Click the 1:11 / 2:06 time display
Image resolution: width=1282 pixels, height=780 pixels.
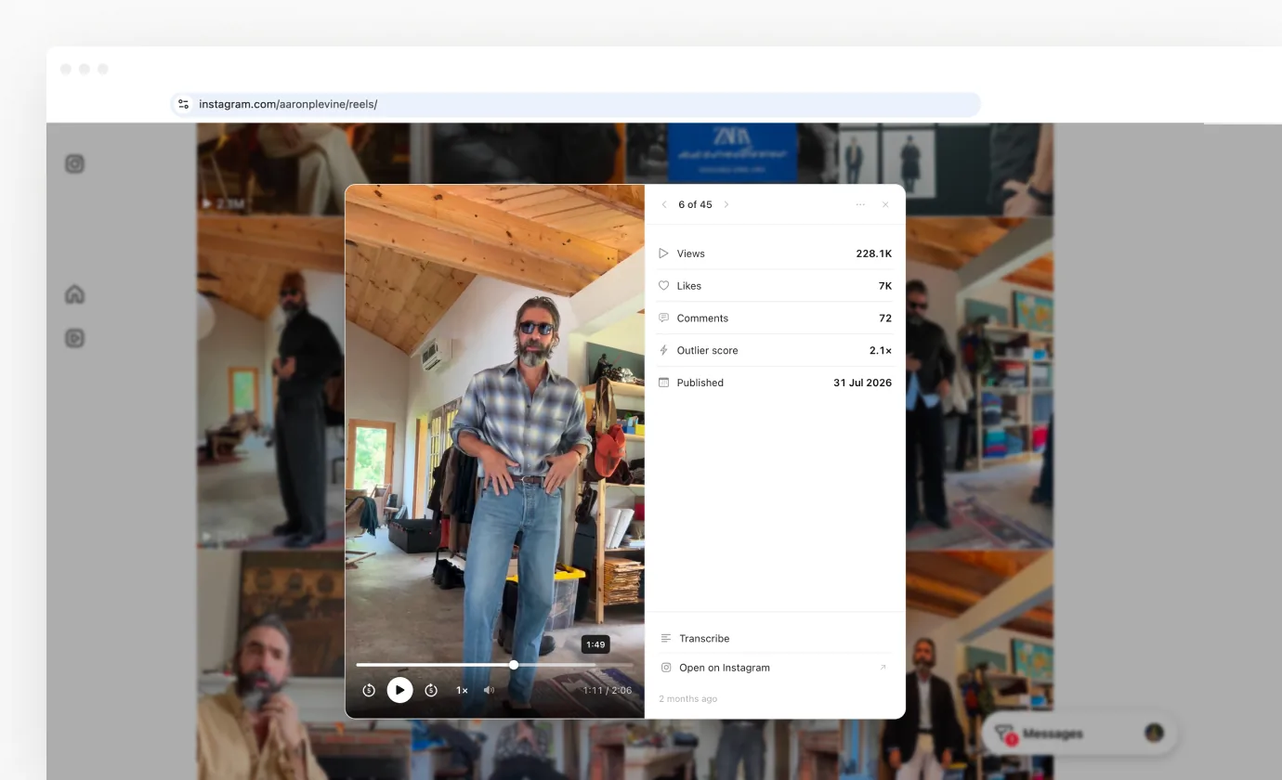pyautogui.click(x=608, y=690)
